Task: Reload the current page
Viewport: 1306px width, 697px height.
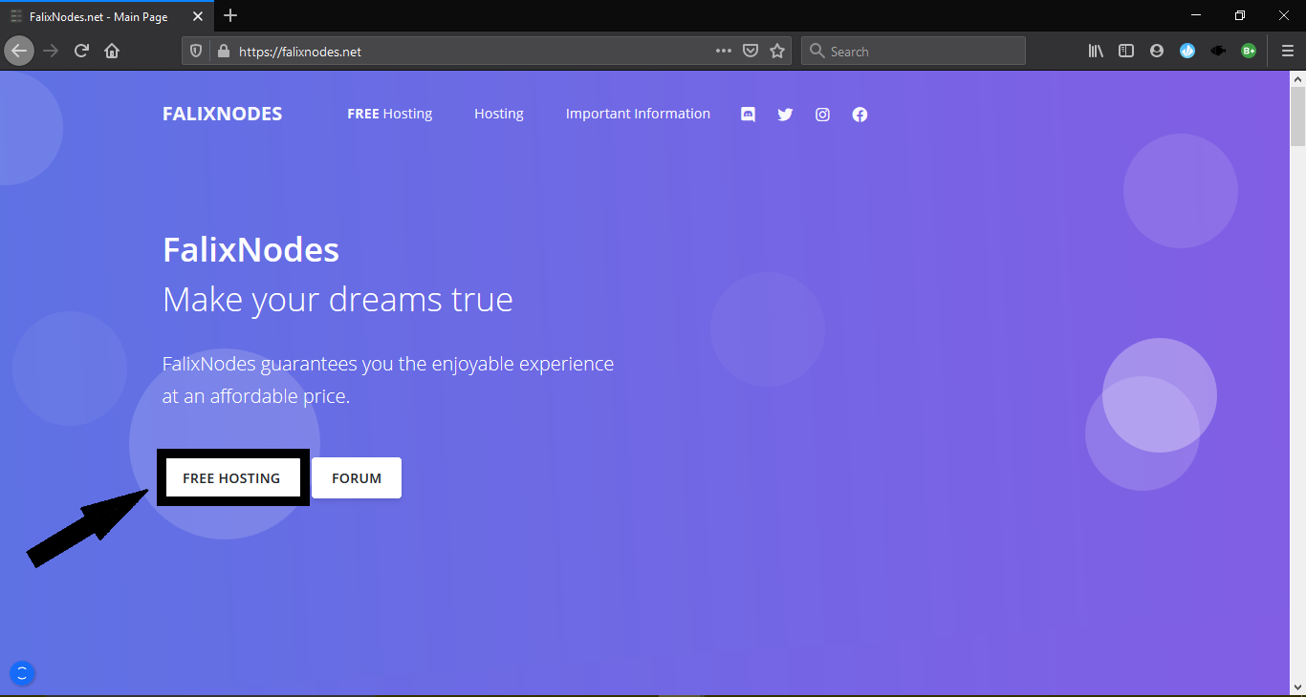Action: click(81, 52)
